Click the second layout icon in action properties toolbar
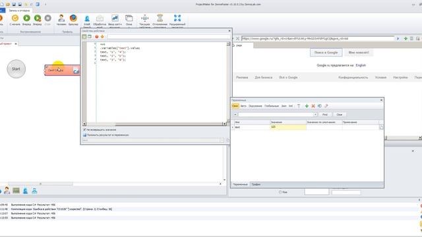 [90, 37]
